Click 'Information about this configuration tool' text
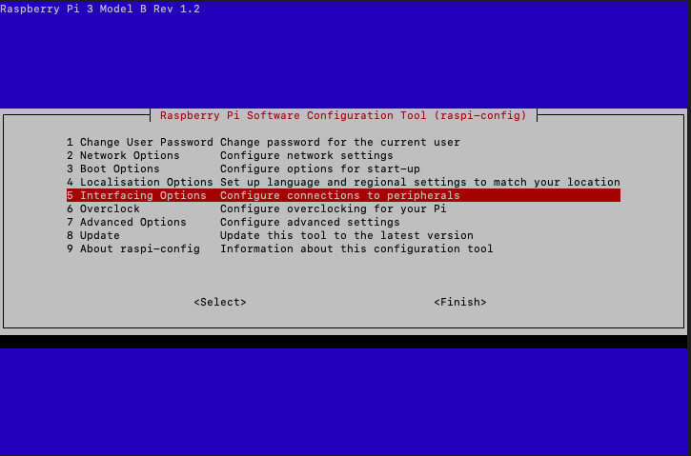The width and height of the screenshot is (691, 456). 356,248
